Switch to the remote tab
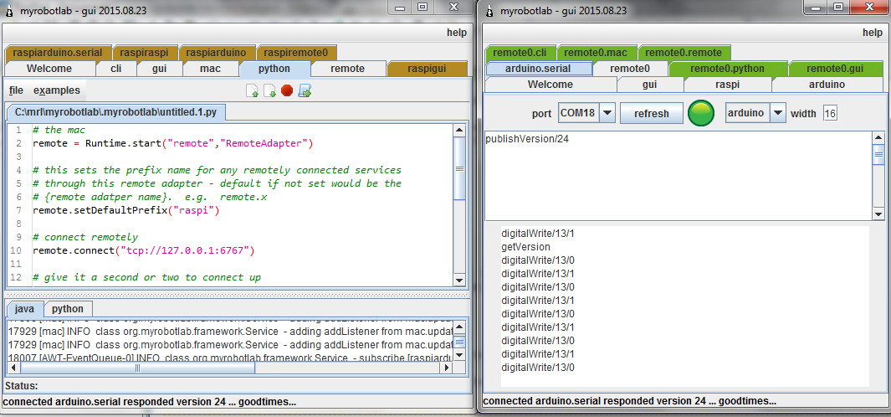Viewport: 891px width, 417px height. point(348,69)
